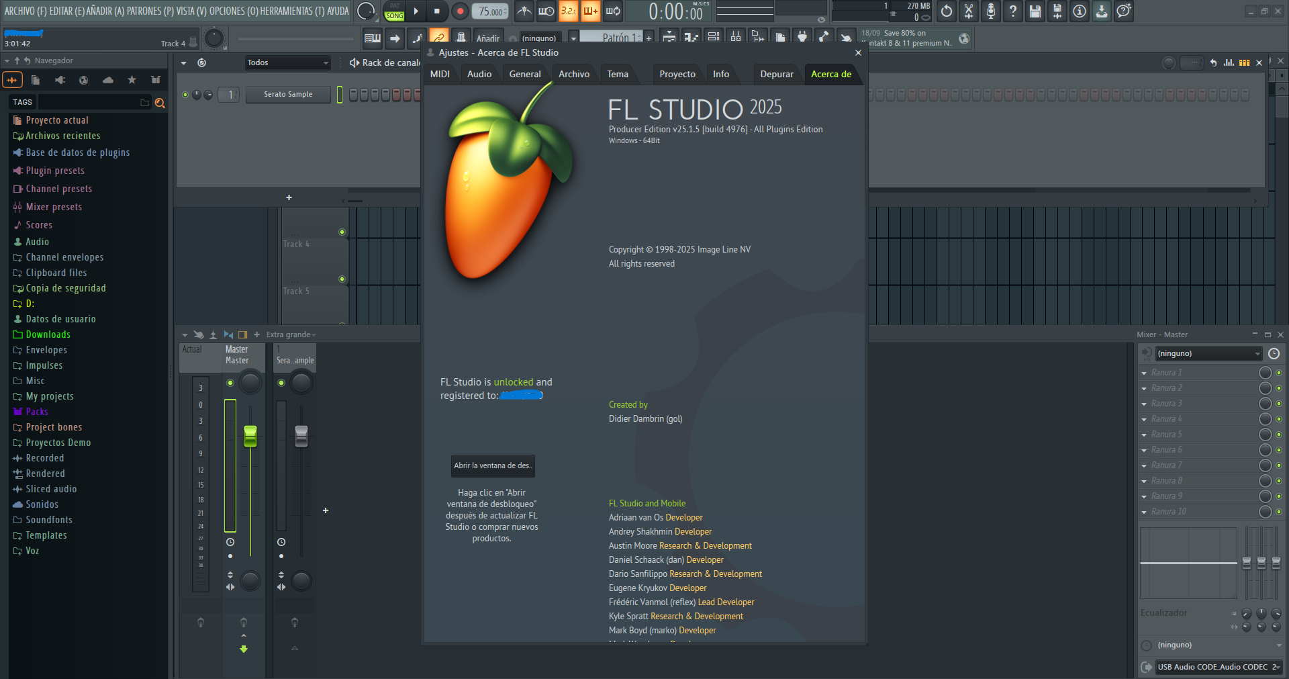
Task: Arm the red record button
Action: click(460, 11)
